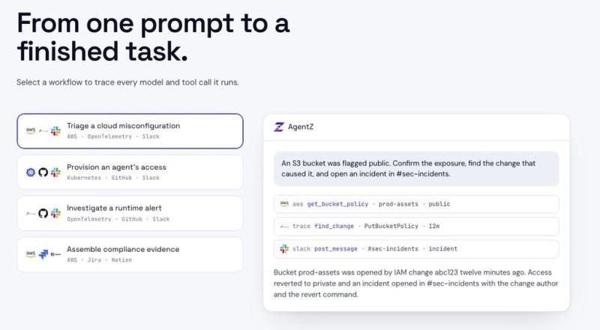Viewport: 600px width, 330px height.
Task: Click the AgentZ title in panel header
Action: (x=301, y=127)
